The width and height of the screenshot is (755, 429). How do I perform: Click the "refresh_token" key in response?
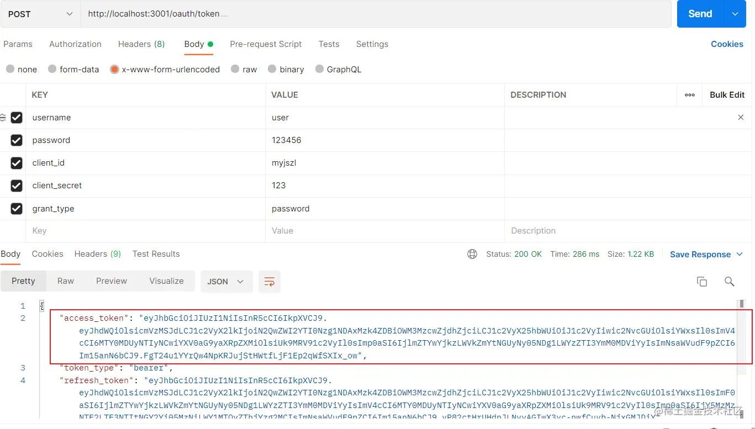point(97,380)
